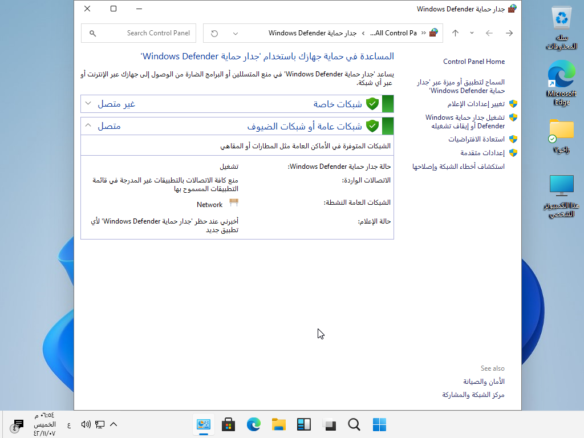The height and width of the screenshot is (438, 584).
Task: Open 'الأمان والصيانة' See also link
Action: tap(484, 382)
